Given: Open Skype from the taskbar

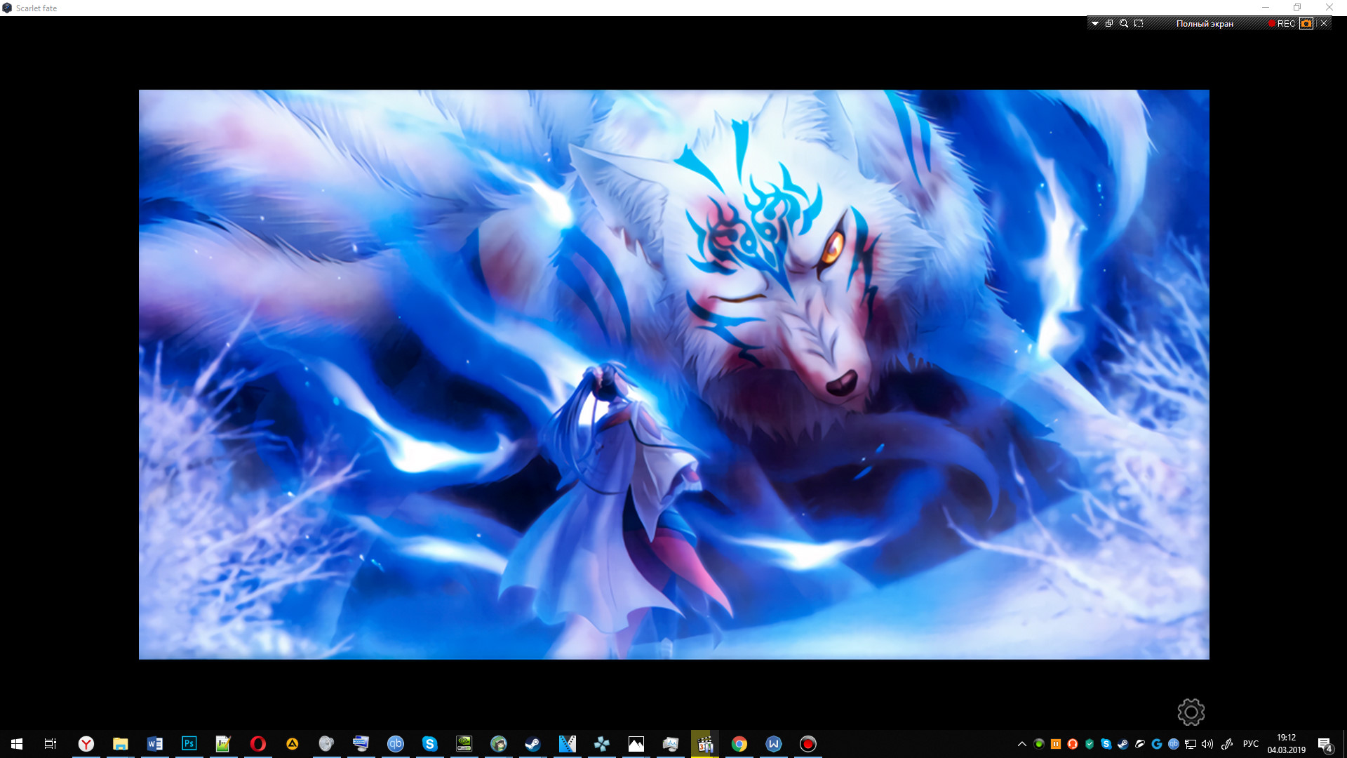Looking at the screenshot, I should (430, 744).
